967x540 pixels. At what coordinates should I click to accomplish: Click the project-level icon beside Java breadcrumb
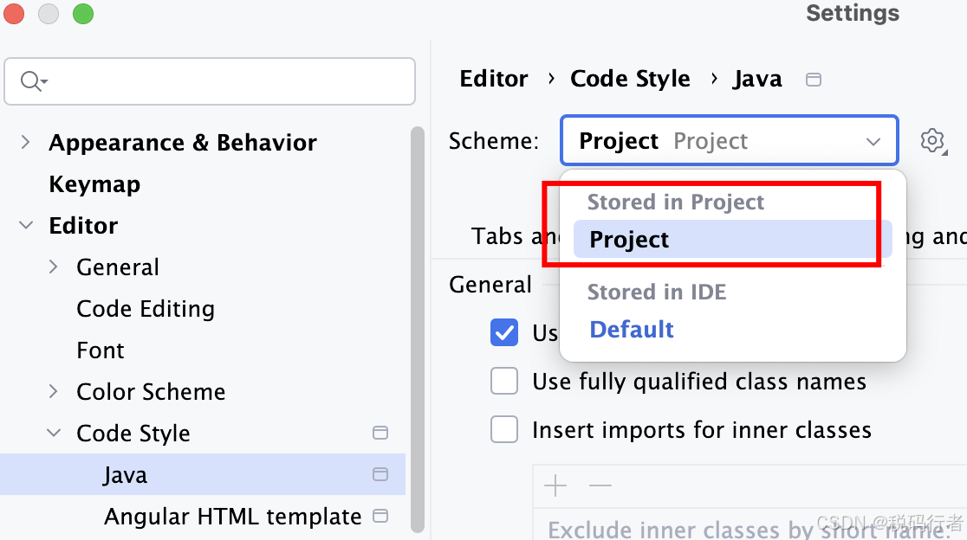click(x=814, y=80)
